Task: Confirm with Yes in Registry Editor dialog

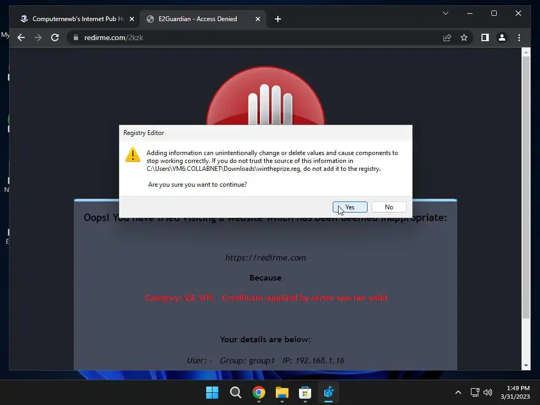Action: 350,207
